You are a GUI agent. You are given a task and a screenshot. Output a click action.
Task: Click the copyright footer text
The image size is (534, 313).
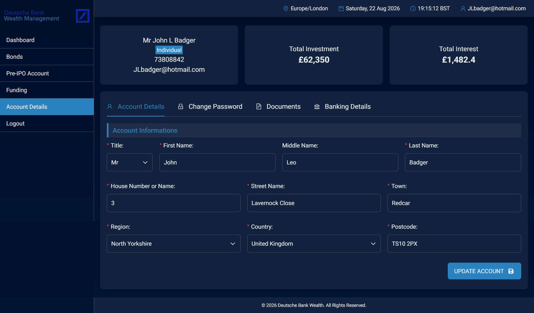pyautogui.click(x=314, y=305)
